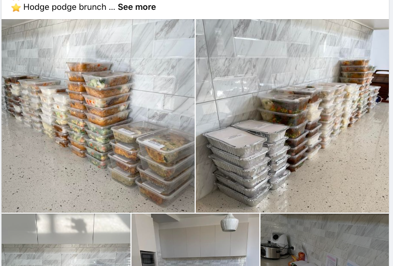Click the white pendant light in kitchen photo
This screenshot has width=393, height=266.
click(x=229, y=222)
